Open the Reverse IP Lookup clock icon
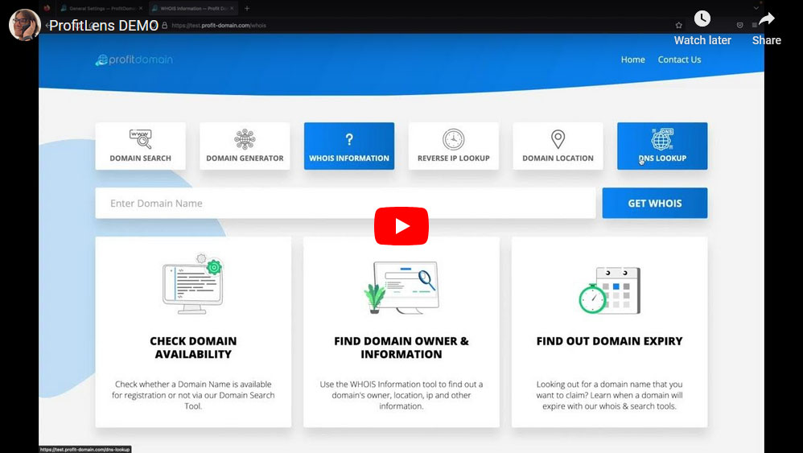The image size is (803, 453). (453, 139)
